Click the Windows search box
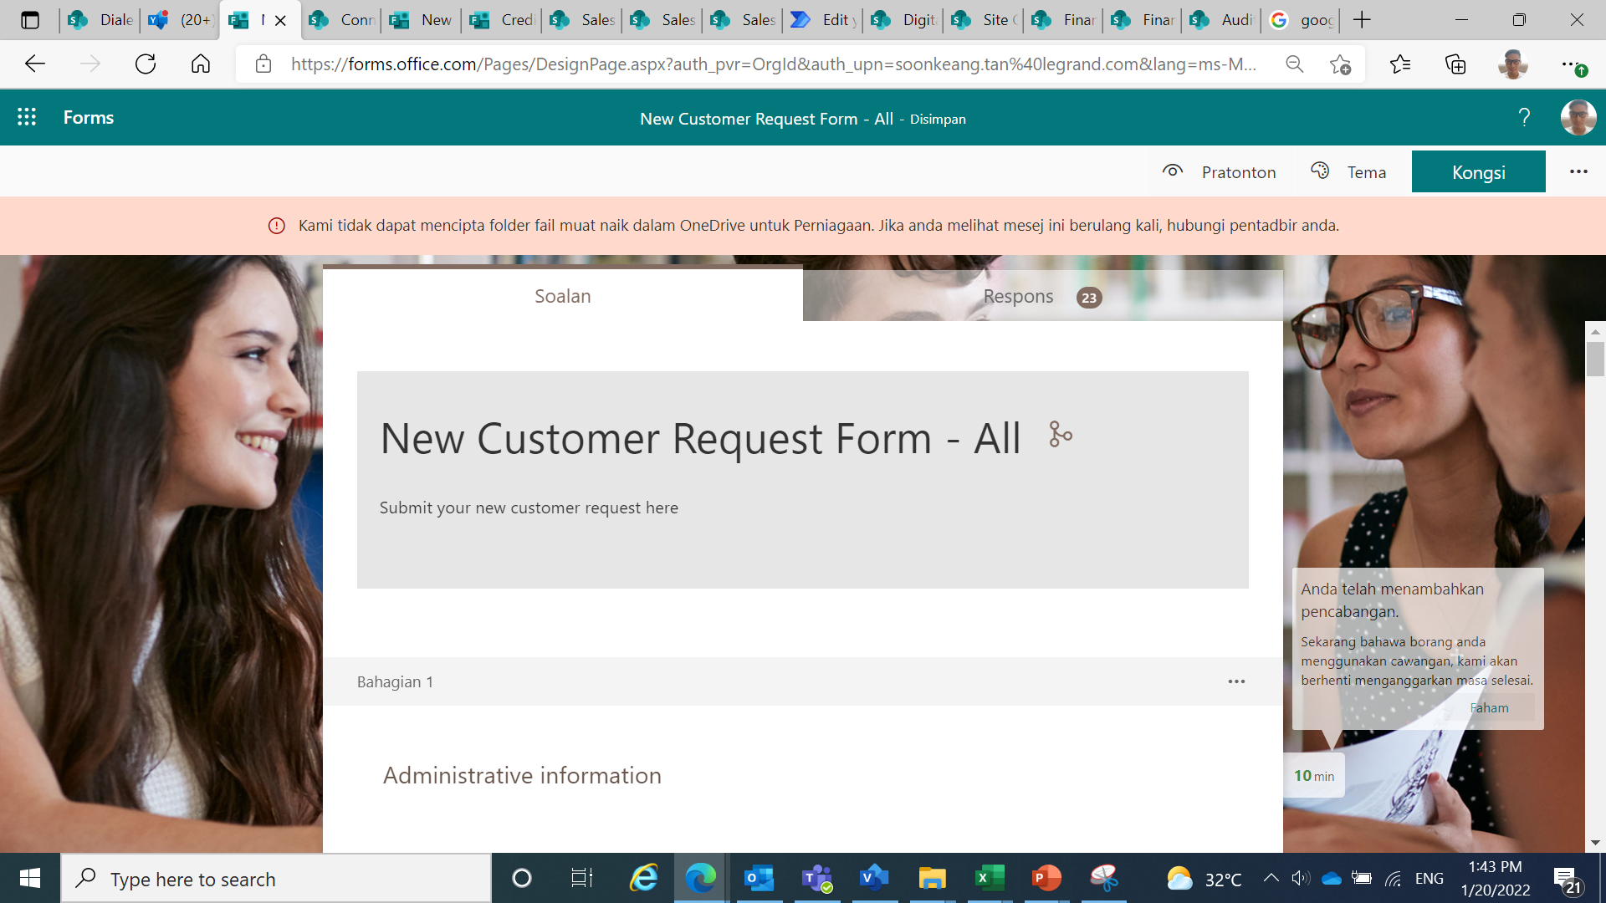 [276, 878]
